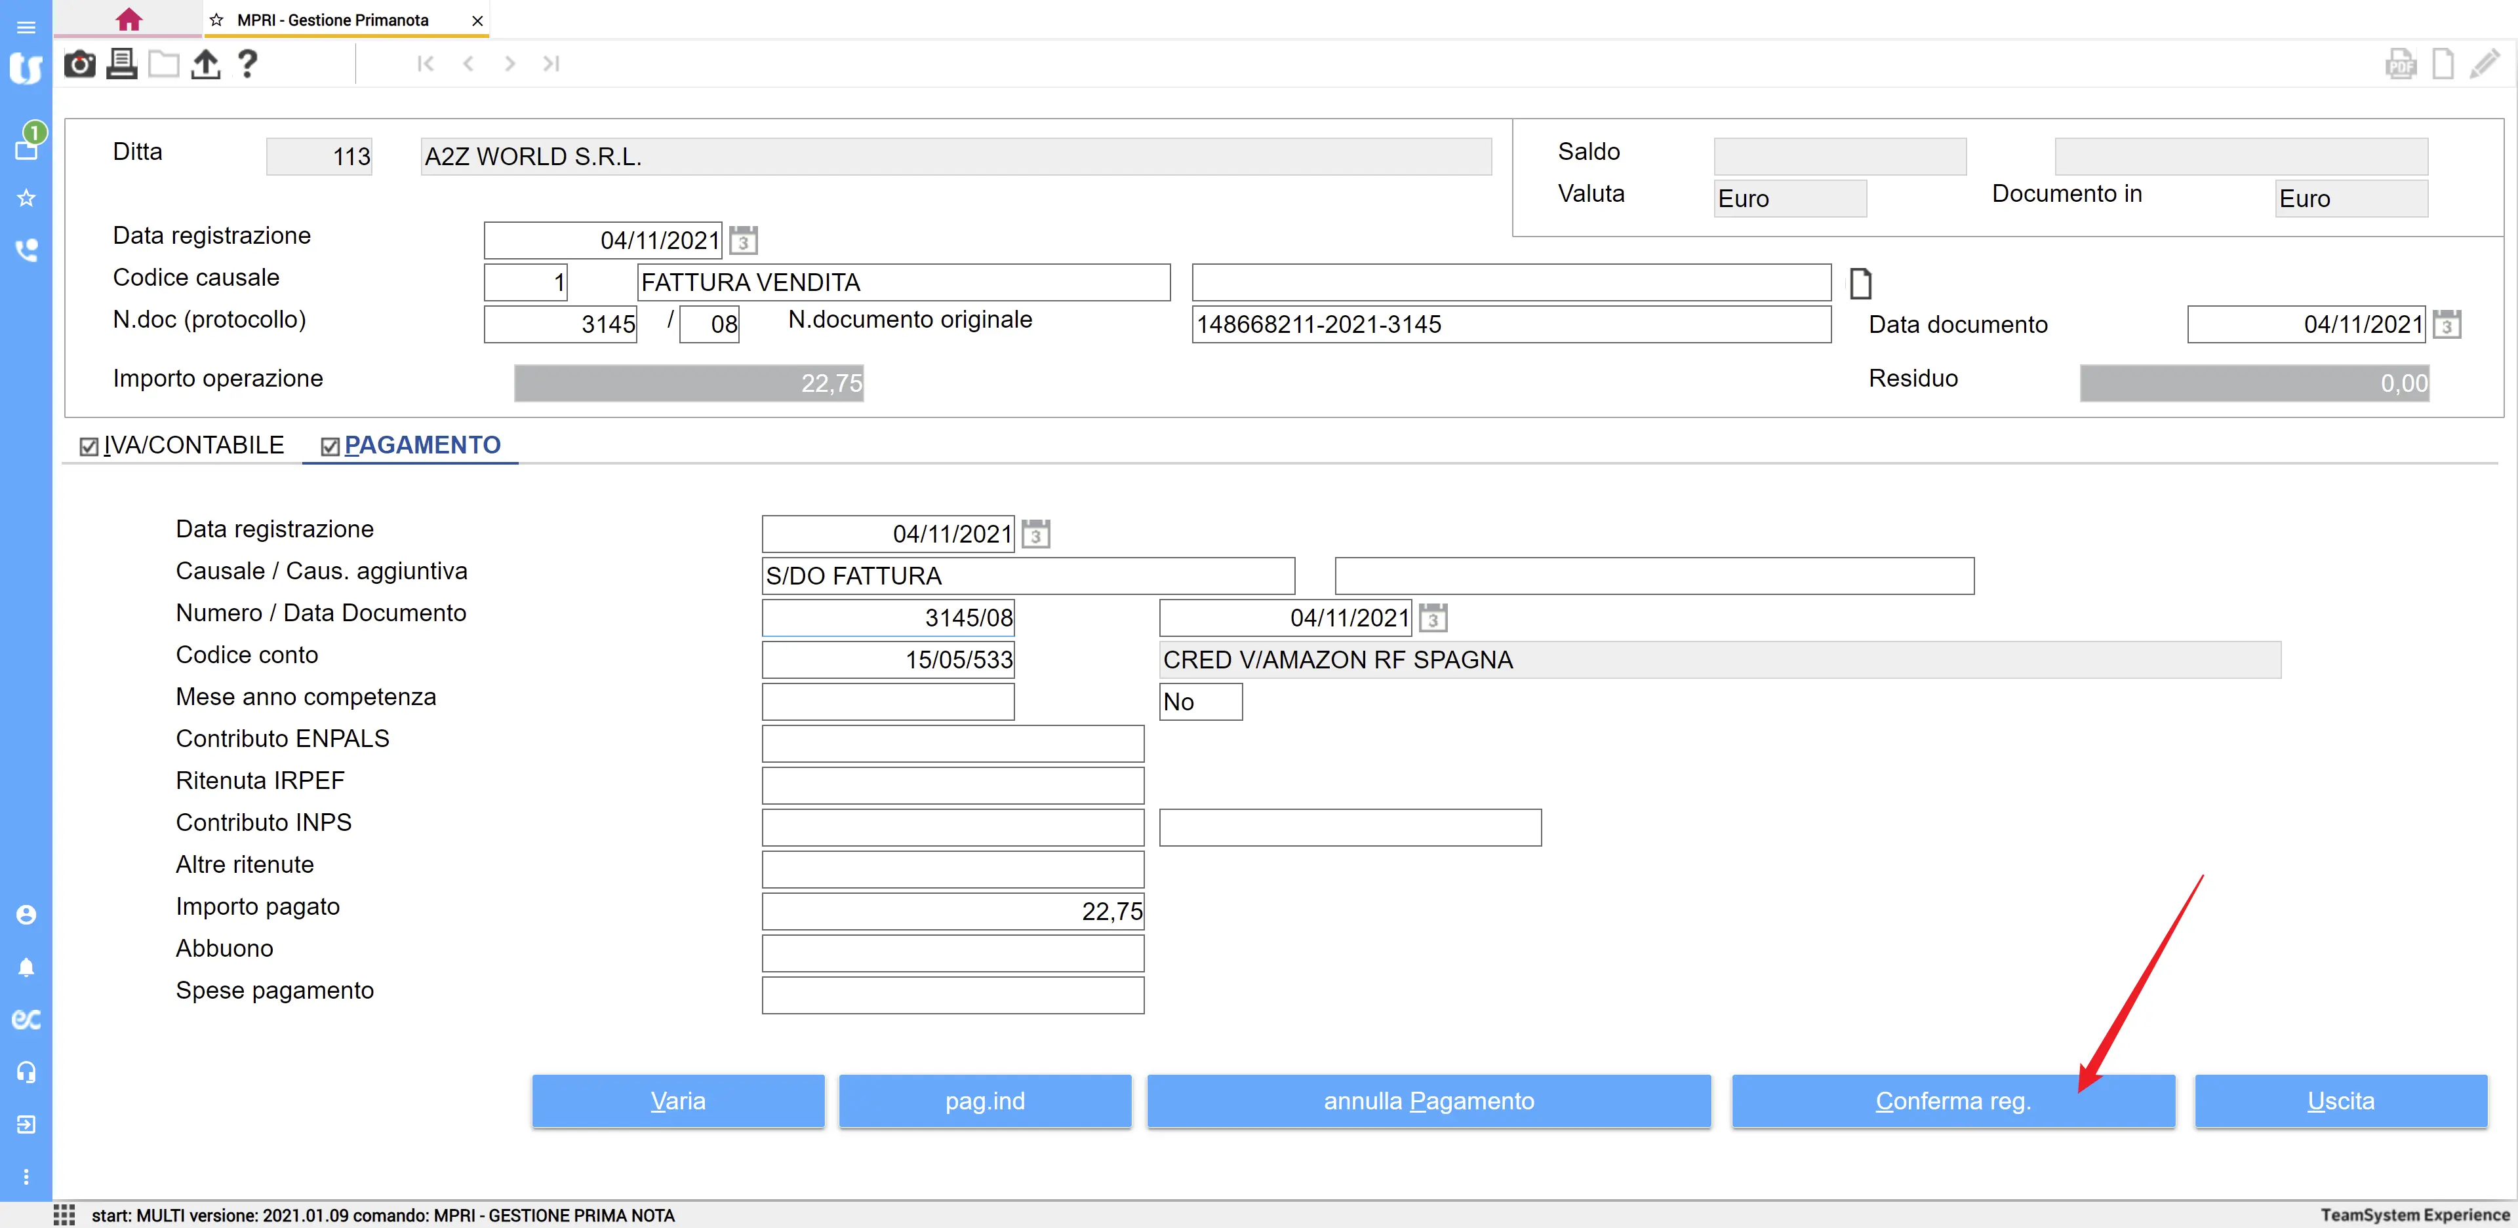The height and width of the screenshot is (1228, 2518).
Task: Click the Conferma reg. button
Action: 1952,1101
